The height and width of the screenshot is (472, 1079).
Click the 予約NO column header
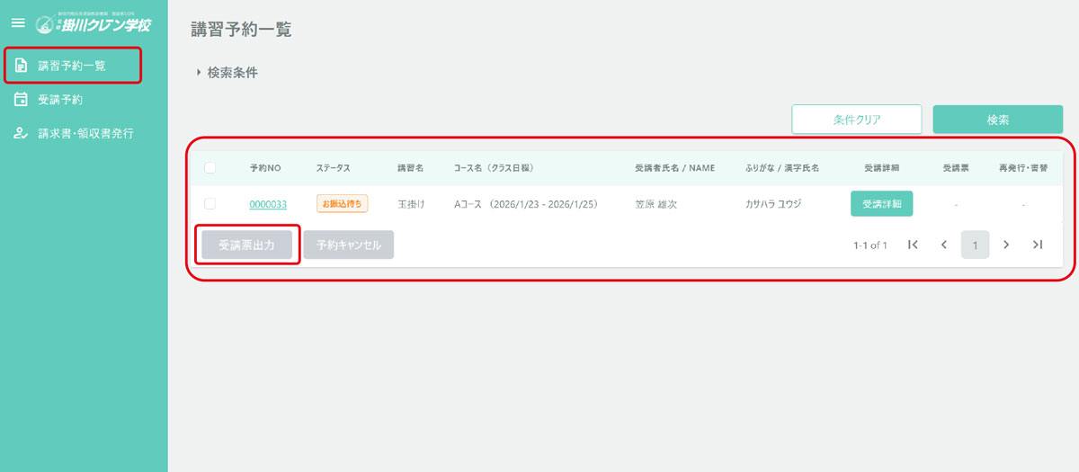[x=265, y=168]
